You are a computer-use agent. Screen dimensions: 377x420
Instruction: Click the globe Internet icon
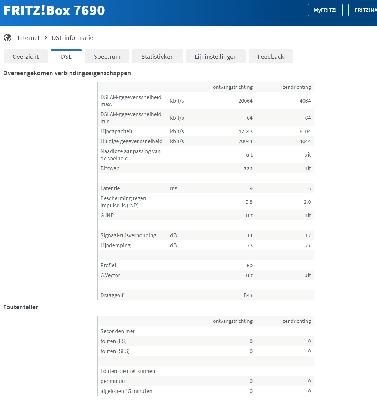[7, 38]
